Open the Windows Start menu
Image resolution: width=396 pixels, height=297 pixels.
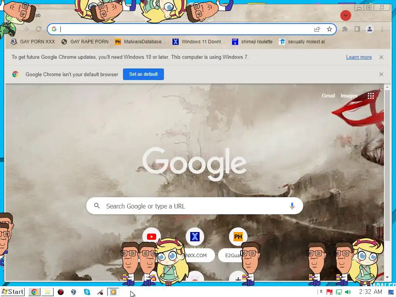(13, 292)
